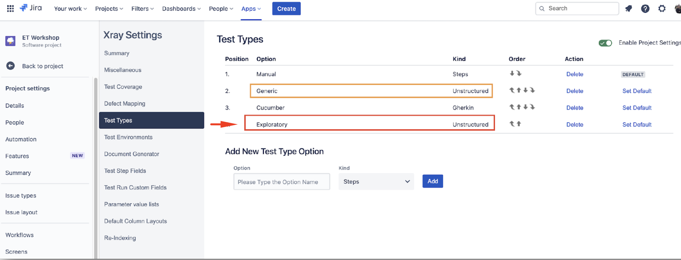Delete the Generic test type
Viewport: 681px width, 260px height.
tap(575, 91)
